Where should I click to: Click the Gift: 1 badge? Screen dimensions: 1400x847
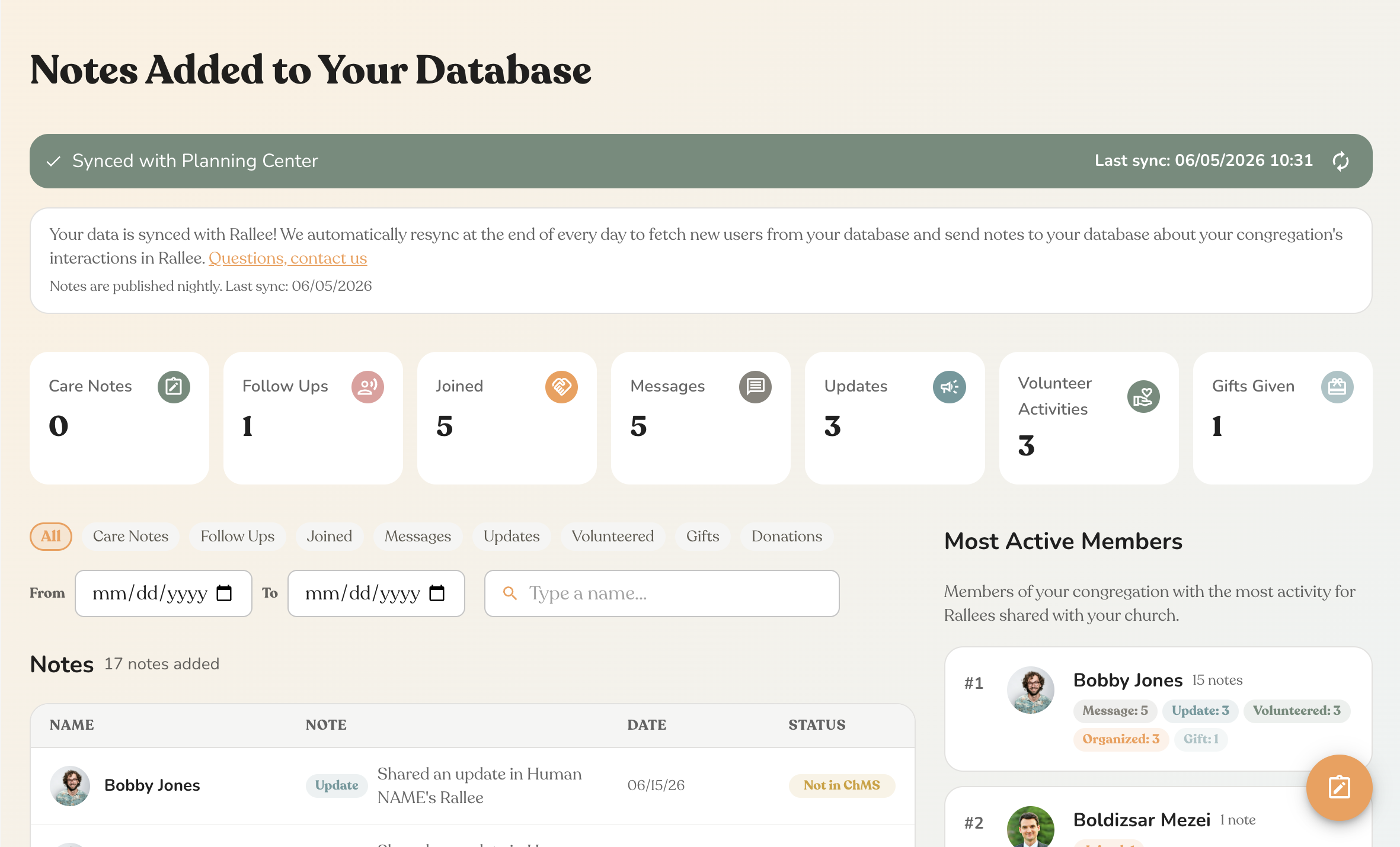coord(1201,739)
